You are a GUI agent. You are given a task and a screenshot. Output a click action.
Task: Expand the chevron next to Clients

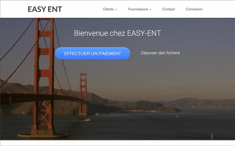tap(116, 9)
